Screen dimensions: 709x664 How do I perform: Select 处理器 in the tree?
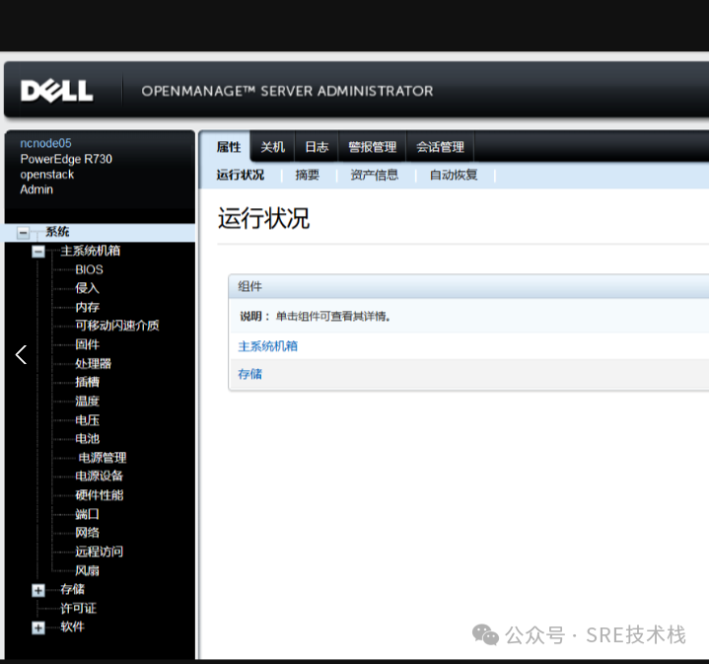(93, 364)
